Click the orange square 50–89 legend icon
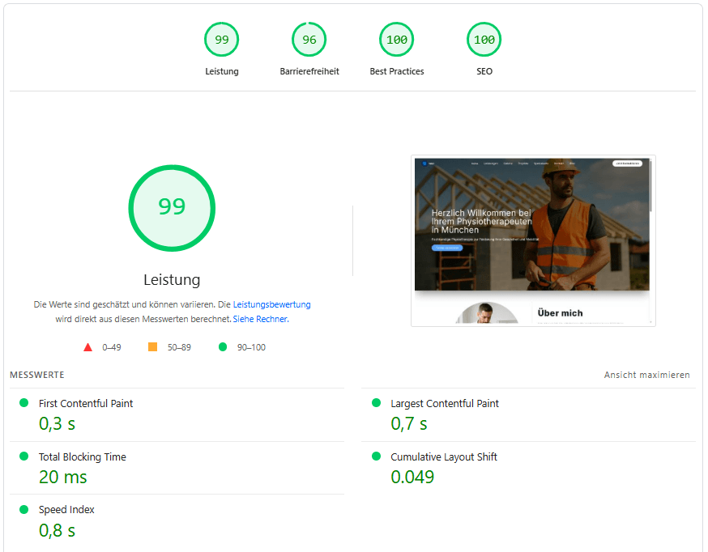This screenshot has width=708, height=552. [x=152, y=347]
